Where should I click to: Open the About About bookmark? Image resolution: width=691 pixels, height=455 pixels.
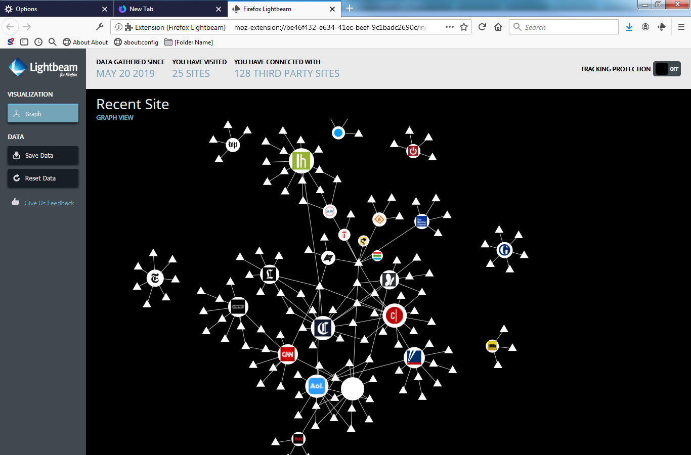(x=85, y=42)
